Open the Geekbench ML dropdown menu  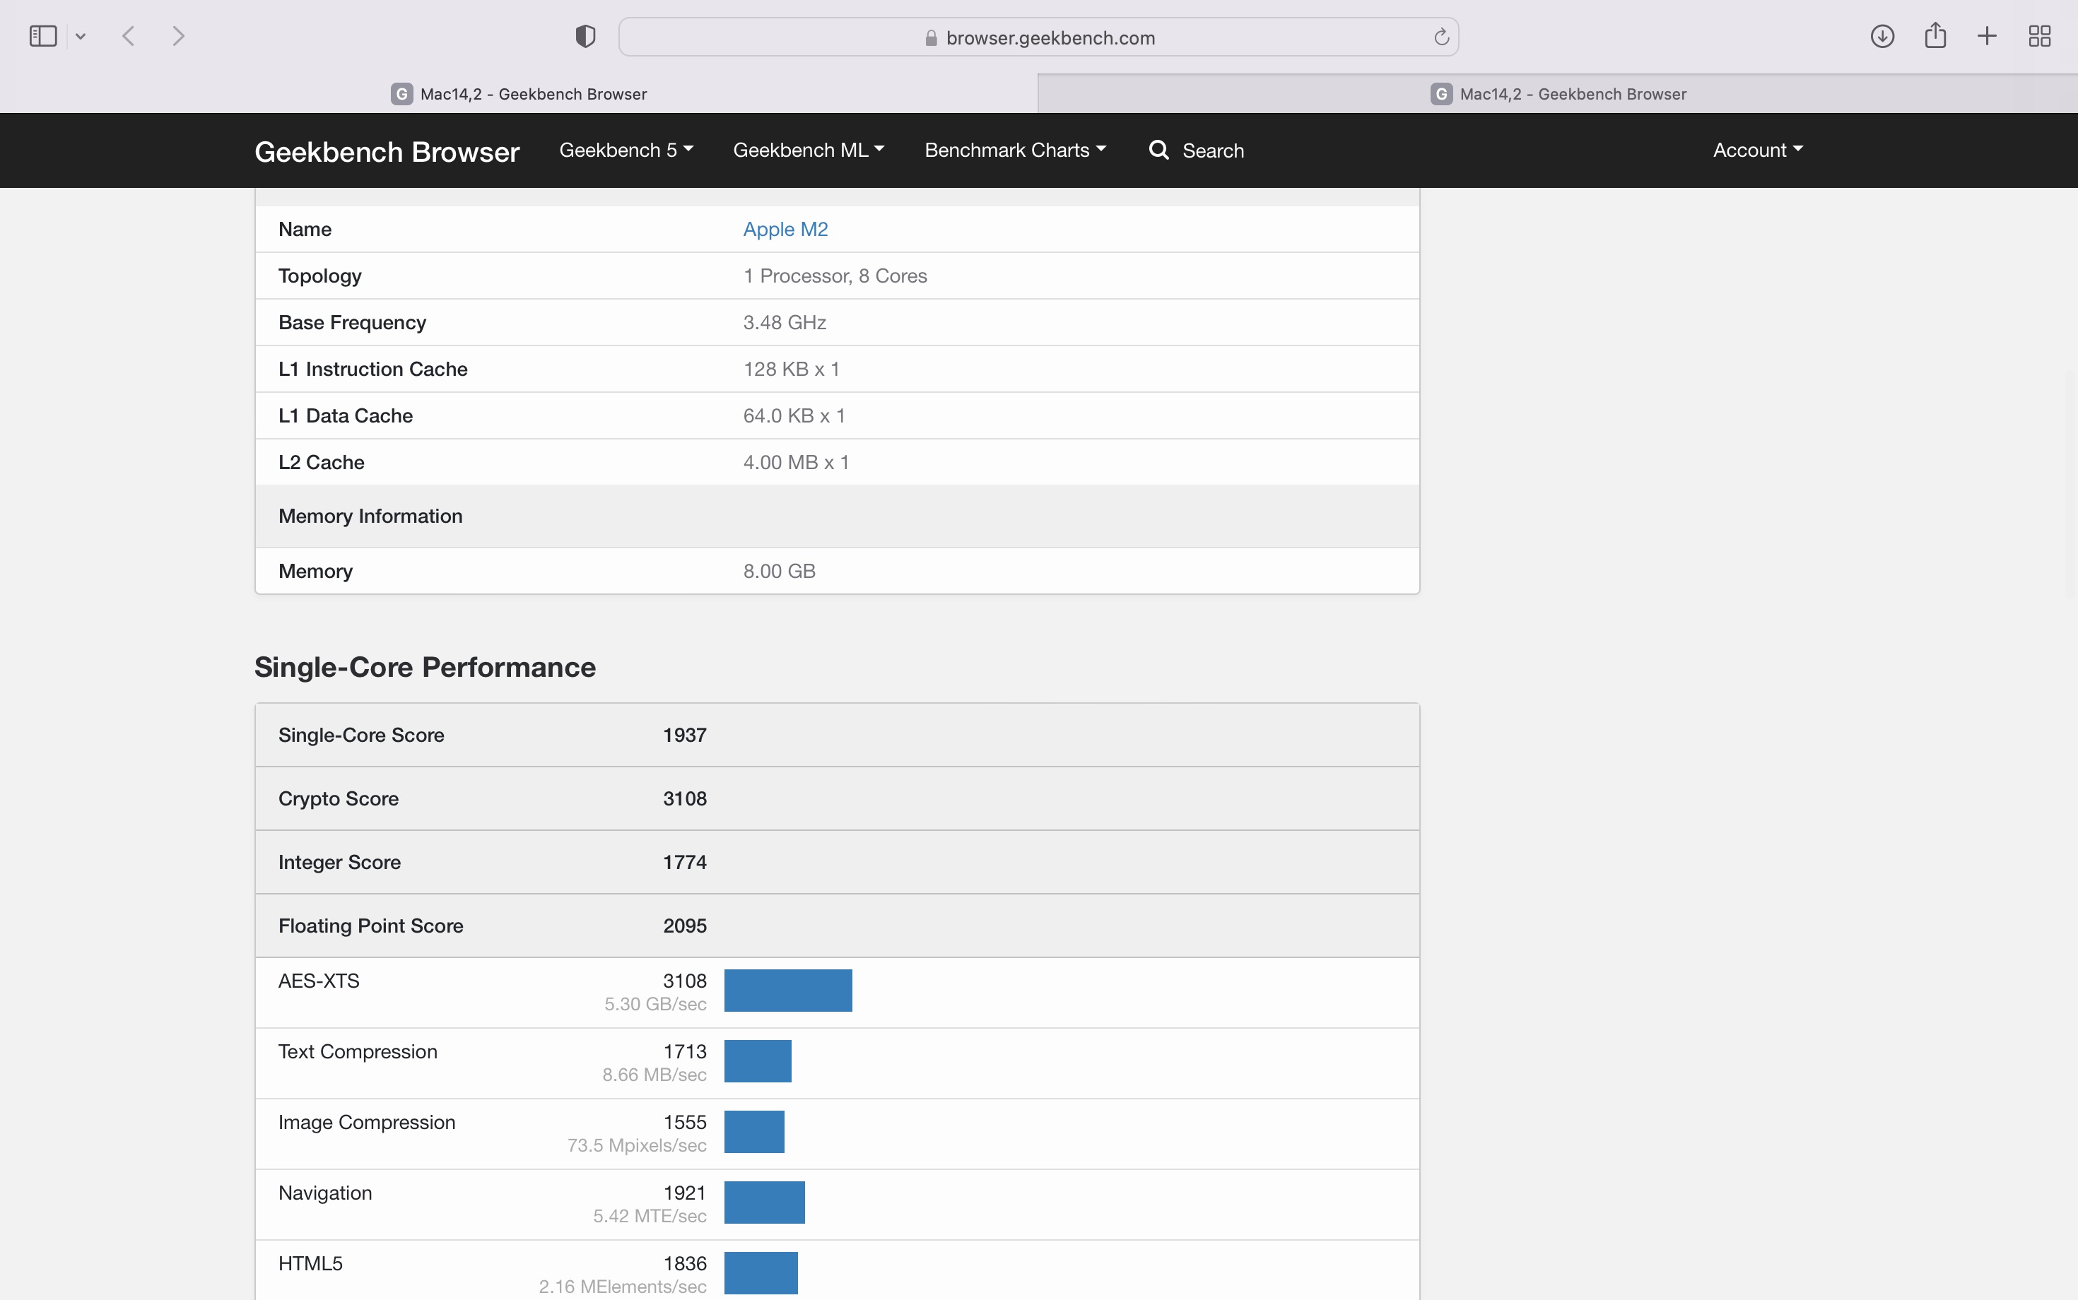click(x=809, y=150)
